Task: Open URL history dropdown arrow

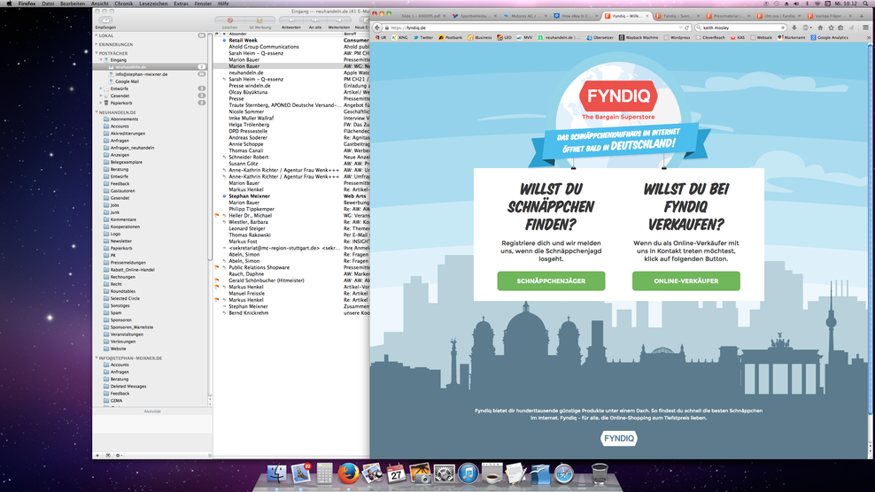Action: 680,27
